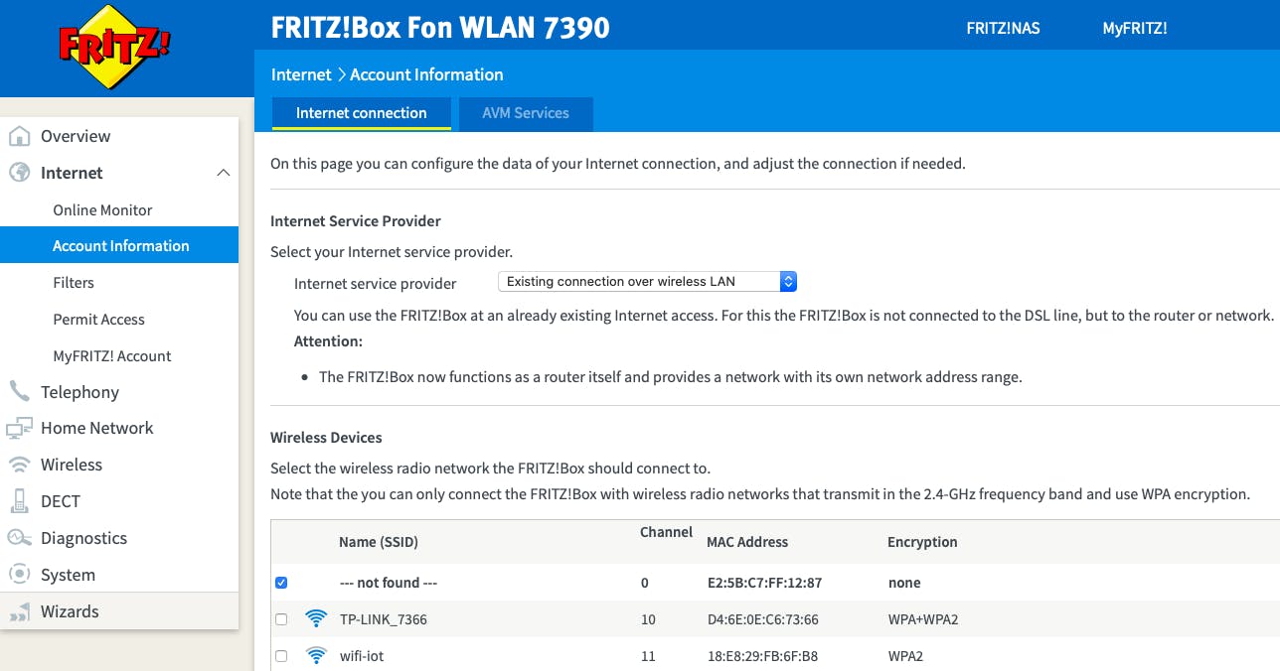Click the FRITZ! logo

pyautogui.click(x=113, y=47)
